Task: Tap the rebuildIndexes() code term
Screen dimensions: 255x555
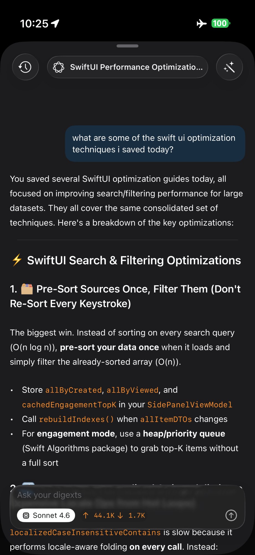Action: (76, 419)
